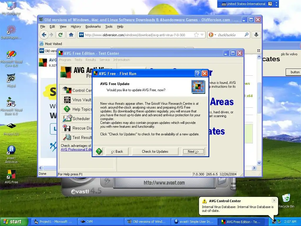Go back in the browser
Screen dimensions: 301x226
click(44, 35)
